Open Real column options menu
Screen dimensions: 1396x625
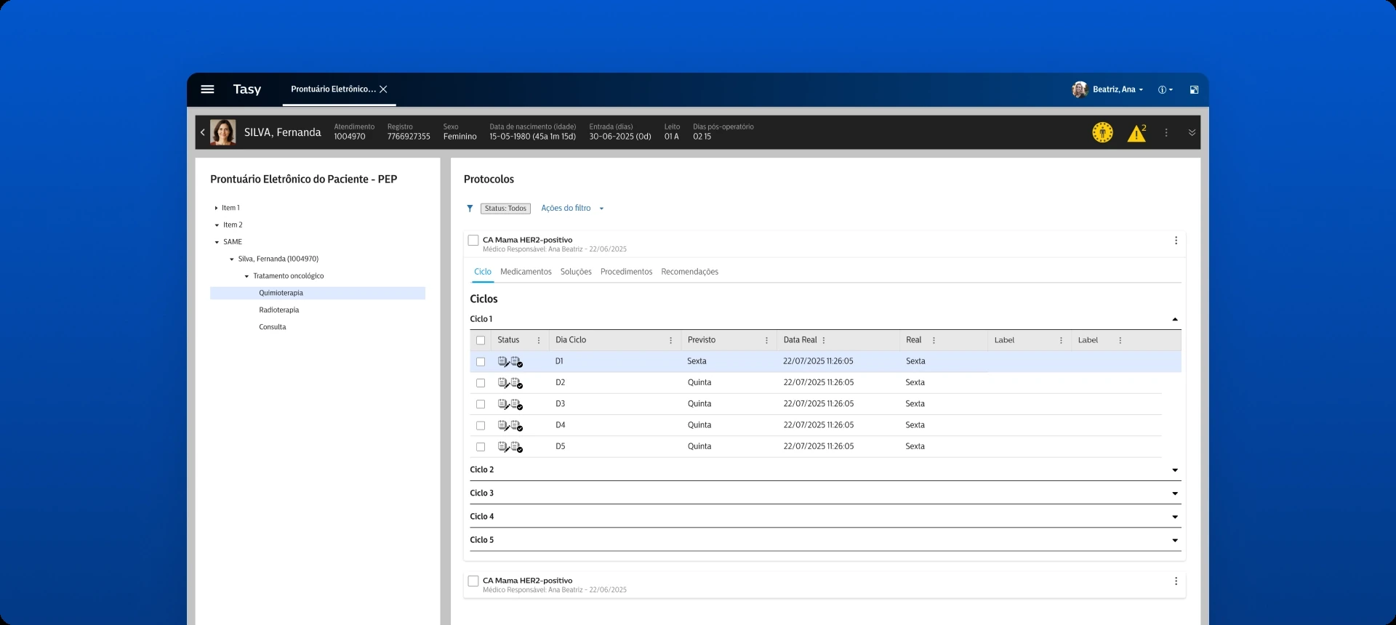point(934,340)
